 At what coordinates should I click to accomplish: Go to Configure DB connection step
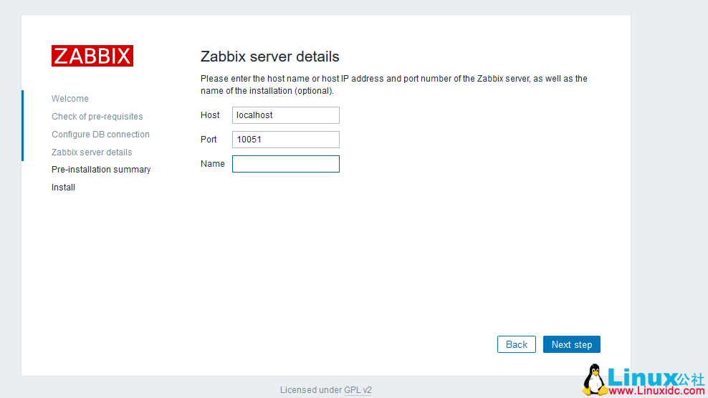point(100,135)
